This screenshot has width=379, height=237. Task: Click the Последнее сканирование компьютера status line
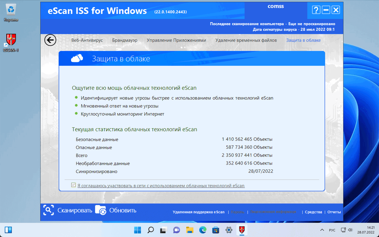(273, 24)
